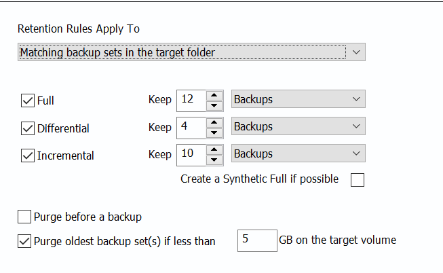Click the GB threshold input field
The width and height of the screenshot is (443, 273).
(257, 240)
